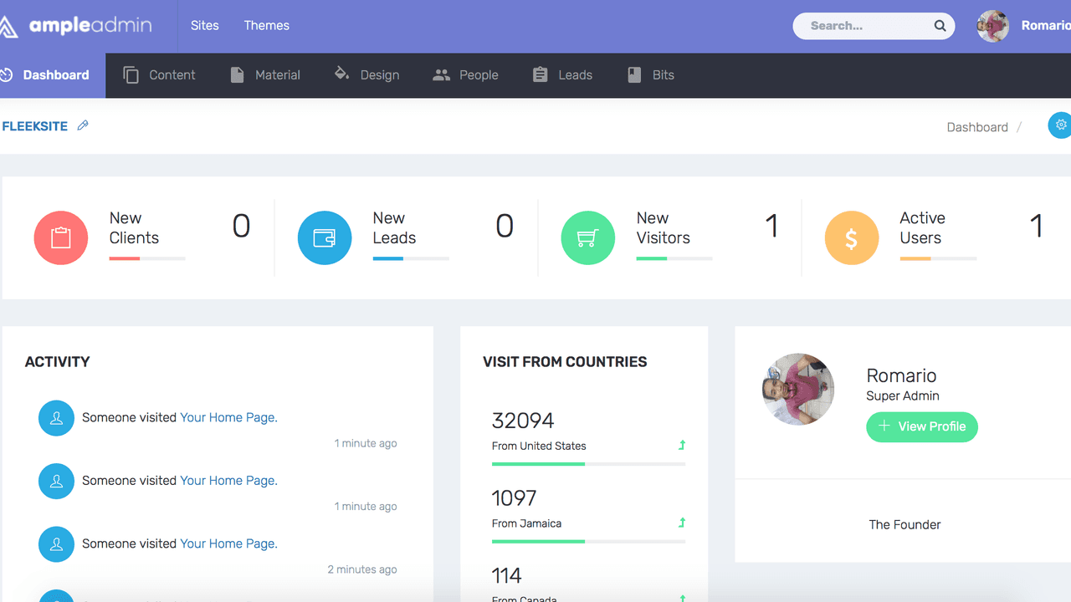Open the Sites menu in the header
1071x602 pixels.
tap(205, 26)
